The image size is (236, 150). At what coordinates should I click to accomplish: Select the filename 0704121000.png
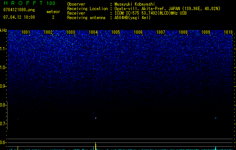click(19, 10)
